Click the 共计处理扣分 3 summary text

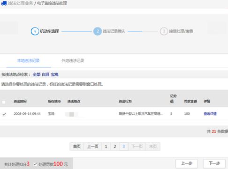(17, 164)
